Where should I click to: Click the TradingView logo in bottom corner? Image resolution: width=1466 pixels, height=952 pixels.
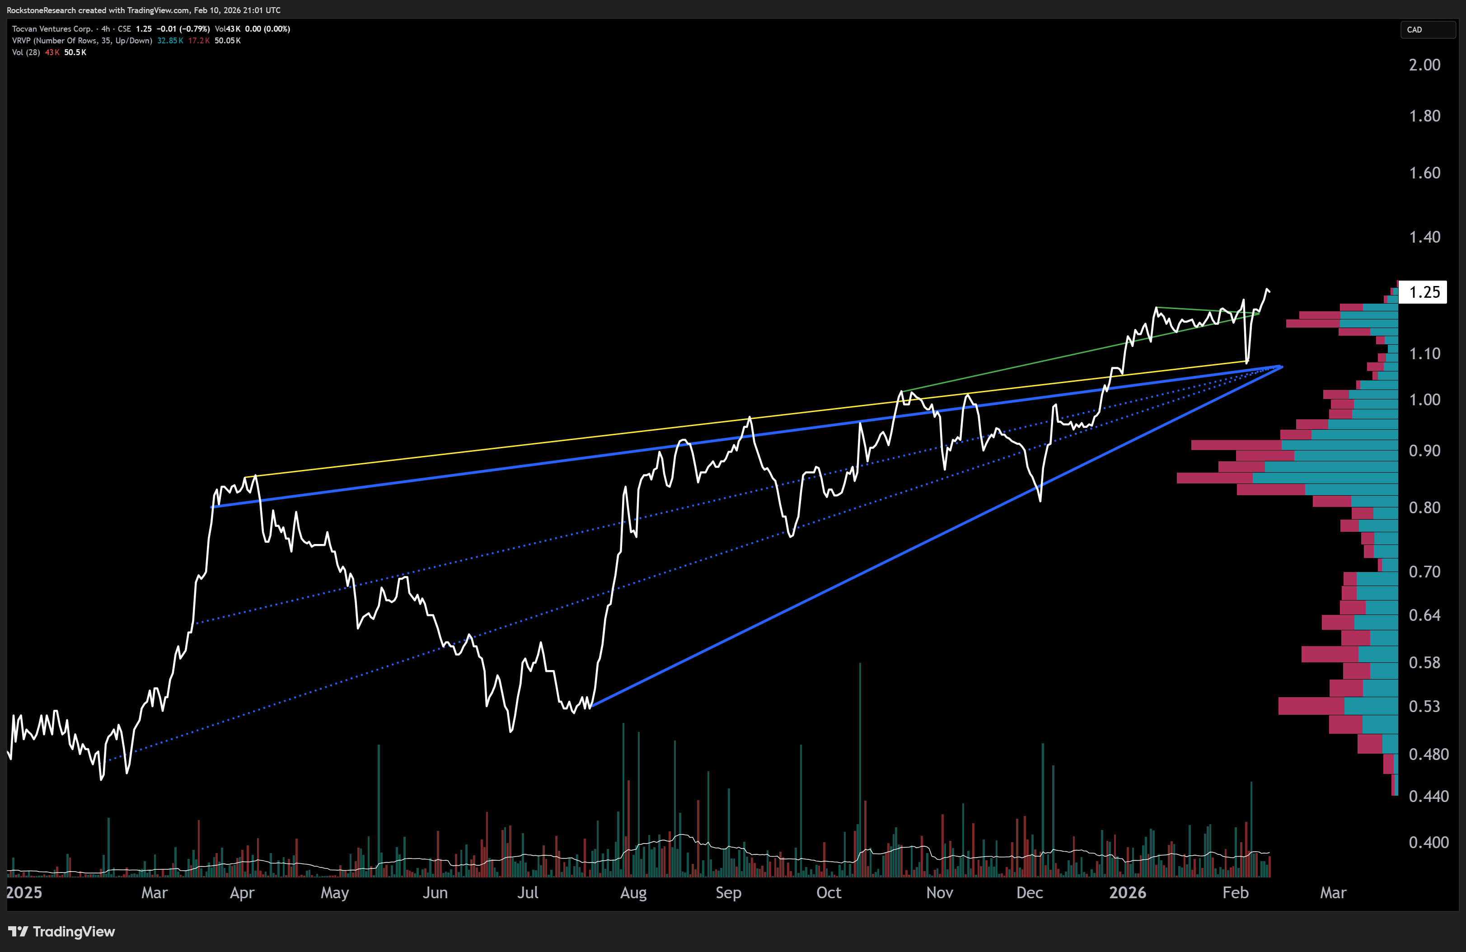tap(61, 931)
